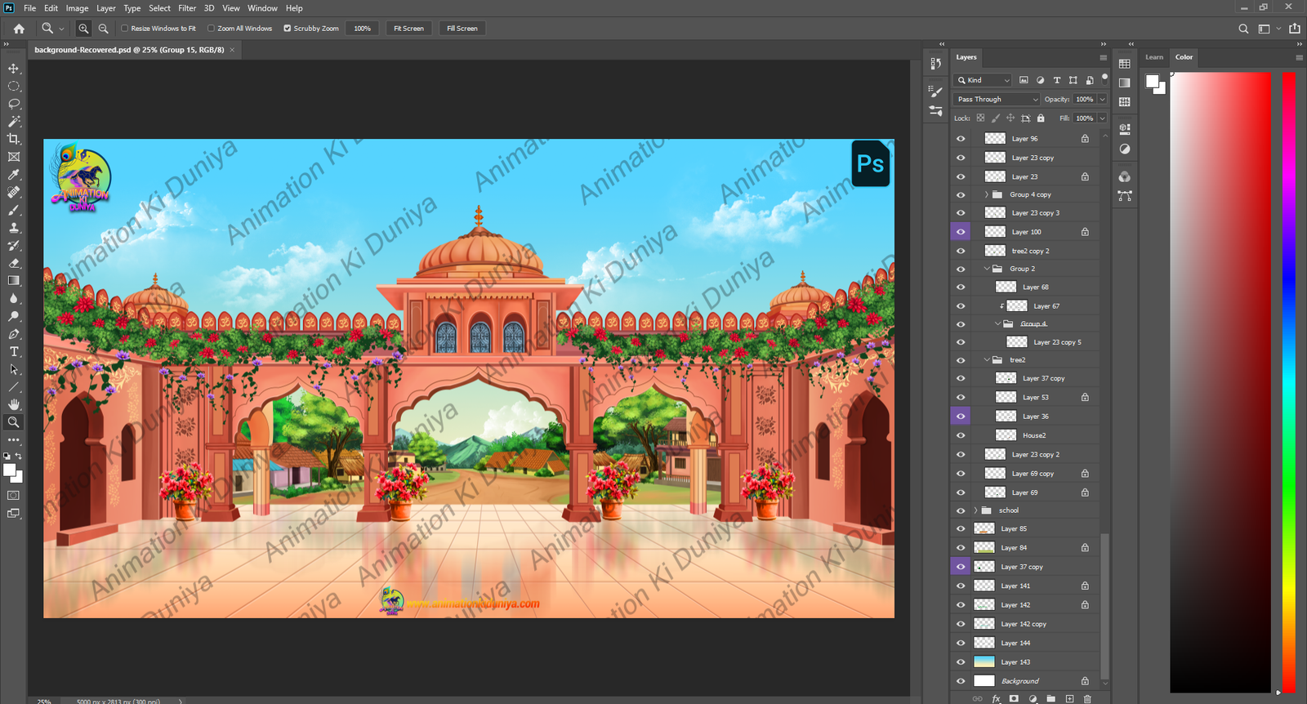The height and width of the screenshot is (704, 1307).
Task: Disable Scrubby Zoom checkbox
Action: pos(288,29)
